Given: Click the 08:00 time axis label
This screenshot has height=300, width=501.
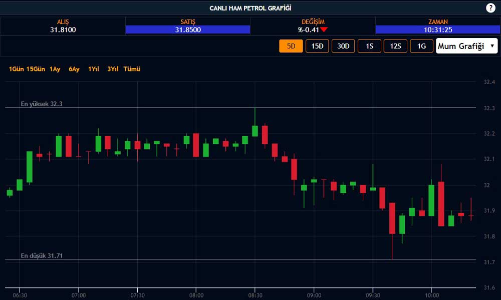Looking at the screenshot, I should (196, 295).
